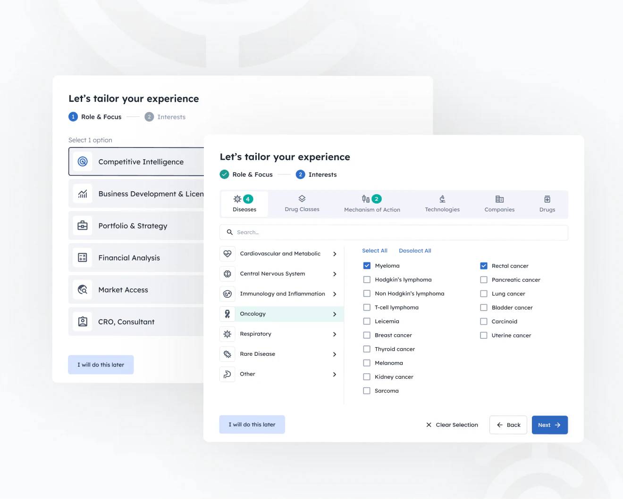Uncheck the Rectal cancer checkbox
Viewport: 623px width, 499px height.
[484, 266]
